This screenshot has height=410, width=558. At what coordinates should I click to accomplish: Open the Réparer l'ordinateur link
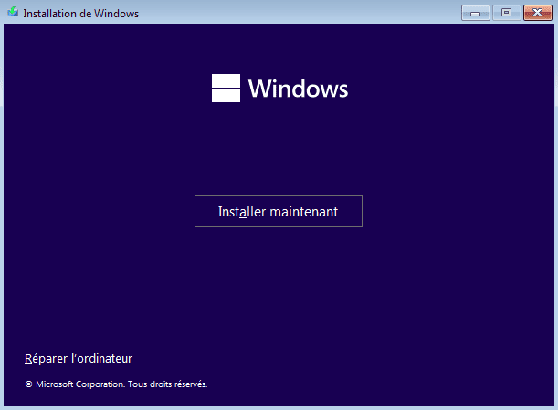point(79,358)
